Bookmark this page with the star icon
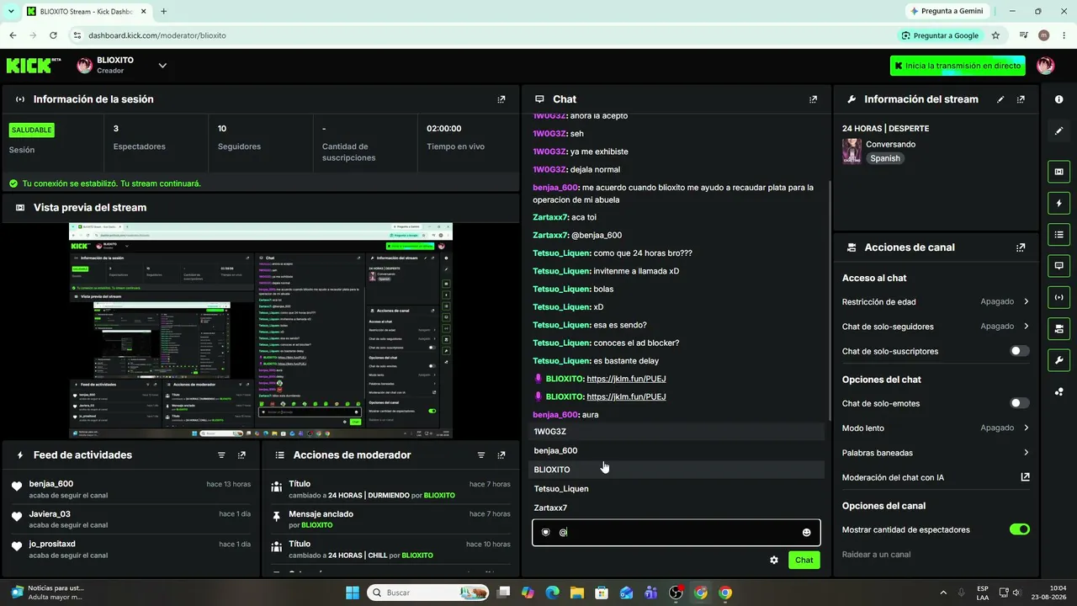This screenshot has height=606, width=1077. [x=996, y=35]
